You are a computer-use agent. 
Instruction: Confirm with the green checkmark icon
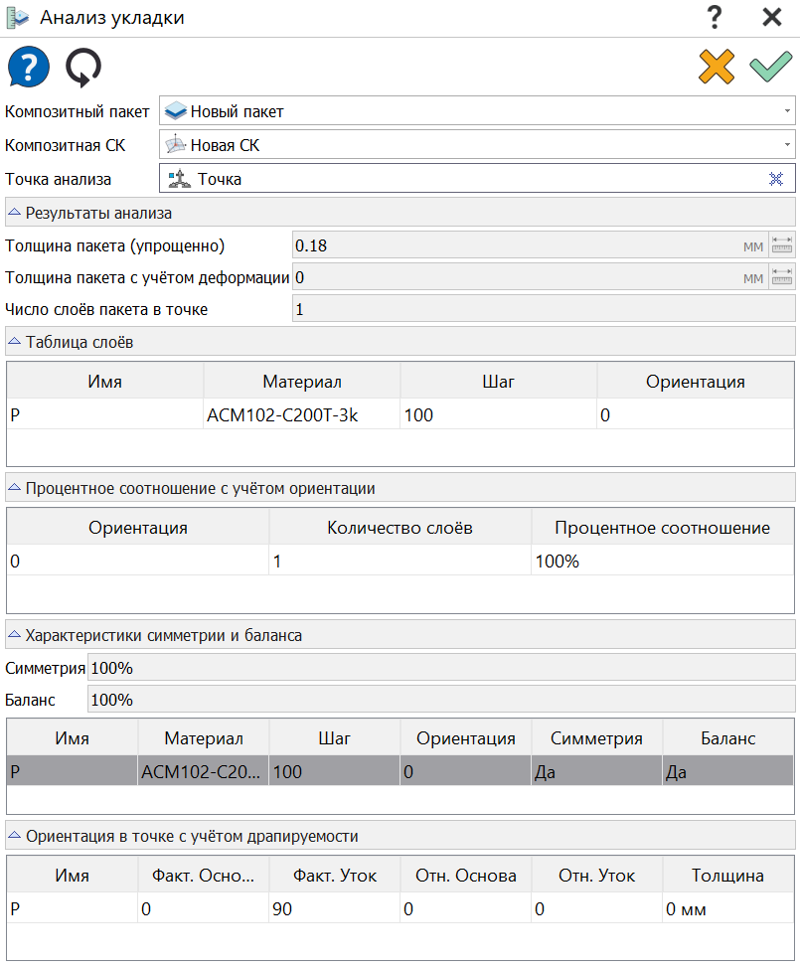coord(770,67)
